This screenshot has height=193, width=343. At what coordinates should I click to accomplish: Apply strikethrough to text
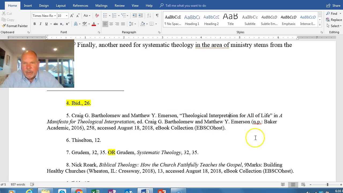(x=56, y=24)
